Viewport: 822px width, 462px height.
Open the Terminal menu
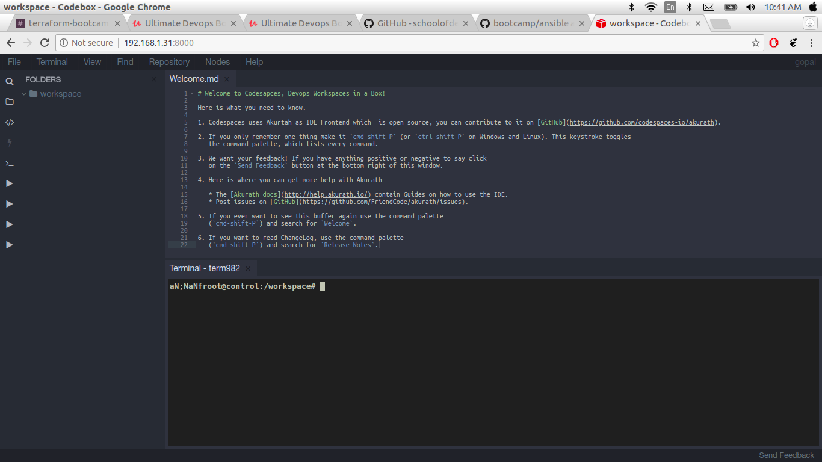52,62
